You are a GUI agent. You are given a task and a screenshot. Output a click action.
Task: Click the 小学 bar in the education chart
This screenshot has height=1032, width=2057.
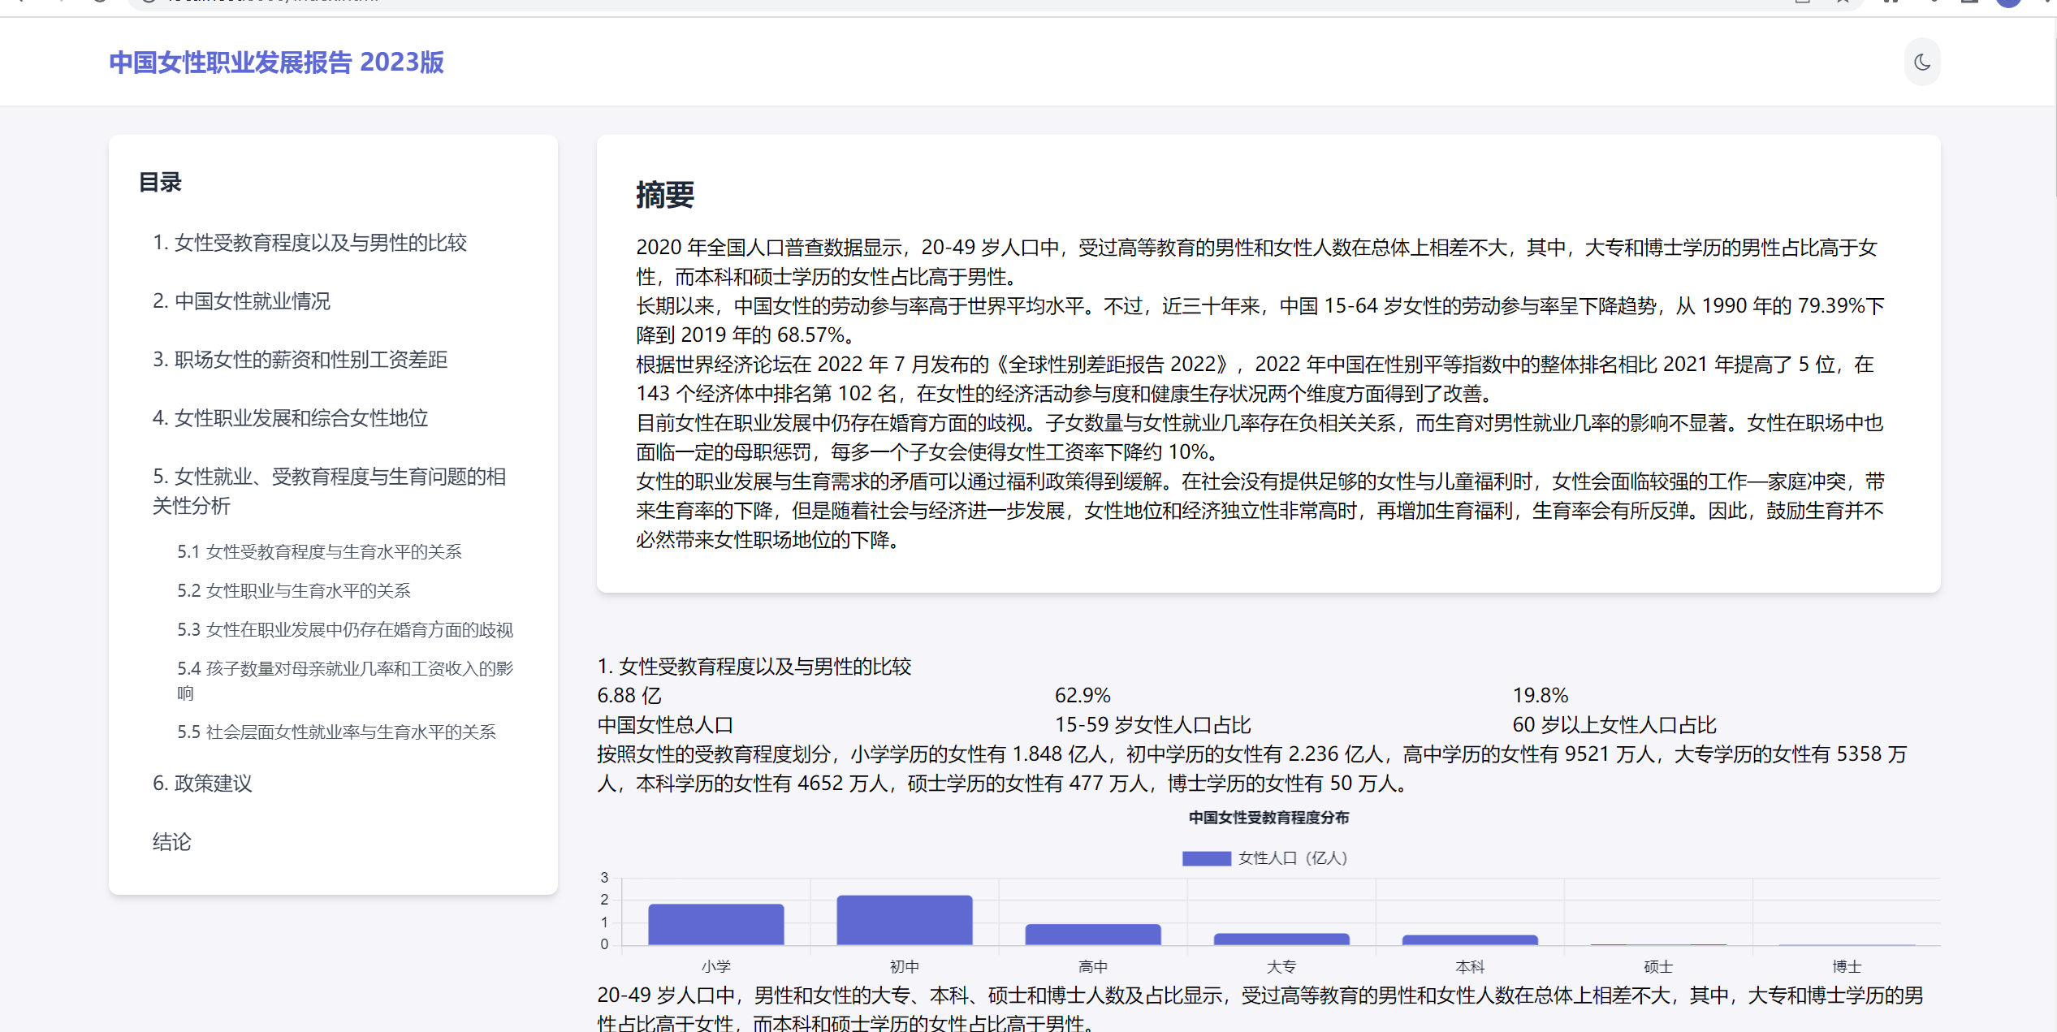tap(715, 924)
